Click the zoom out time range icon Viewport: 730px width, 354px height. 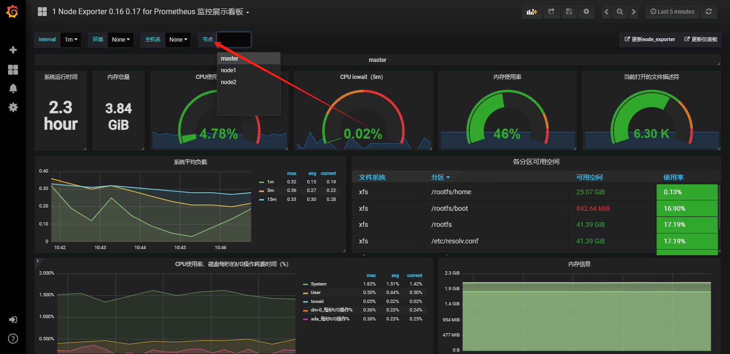pos(620,12)
